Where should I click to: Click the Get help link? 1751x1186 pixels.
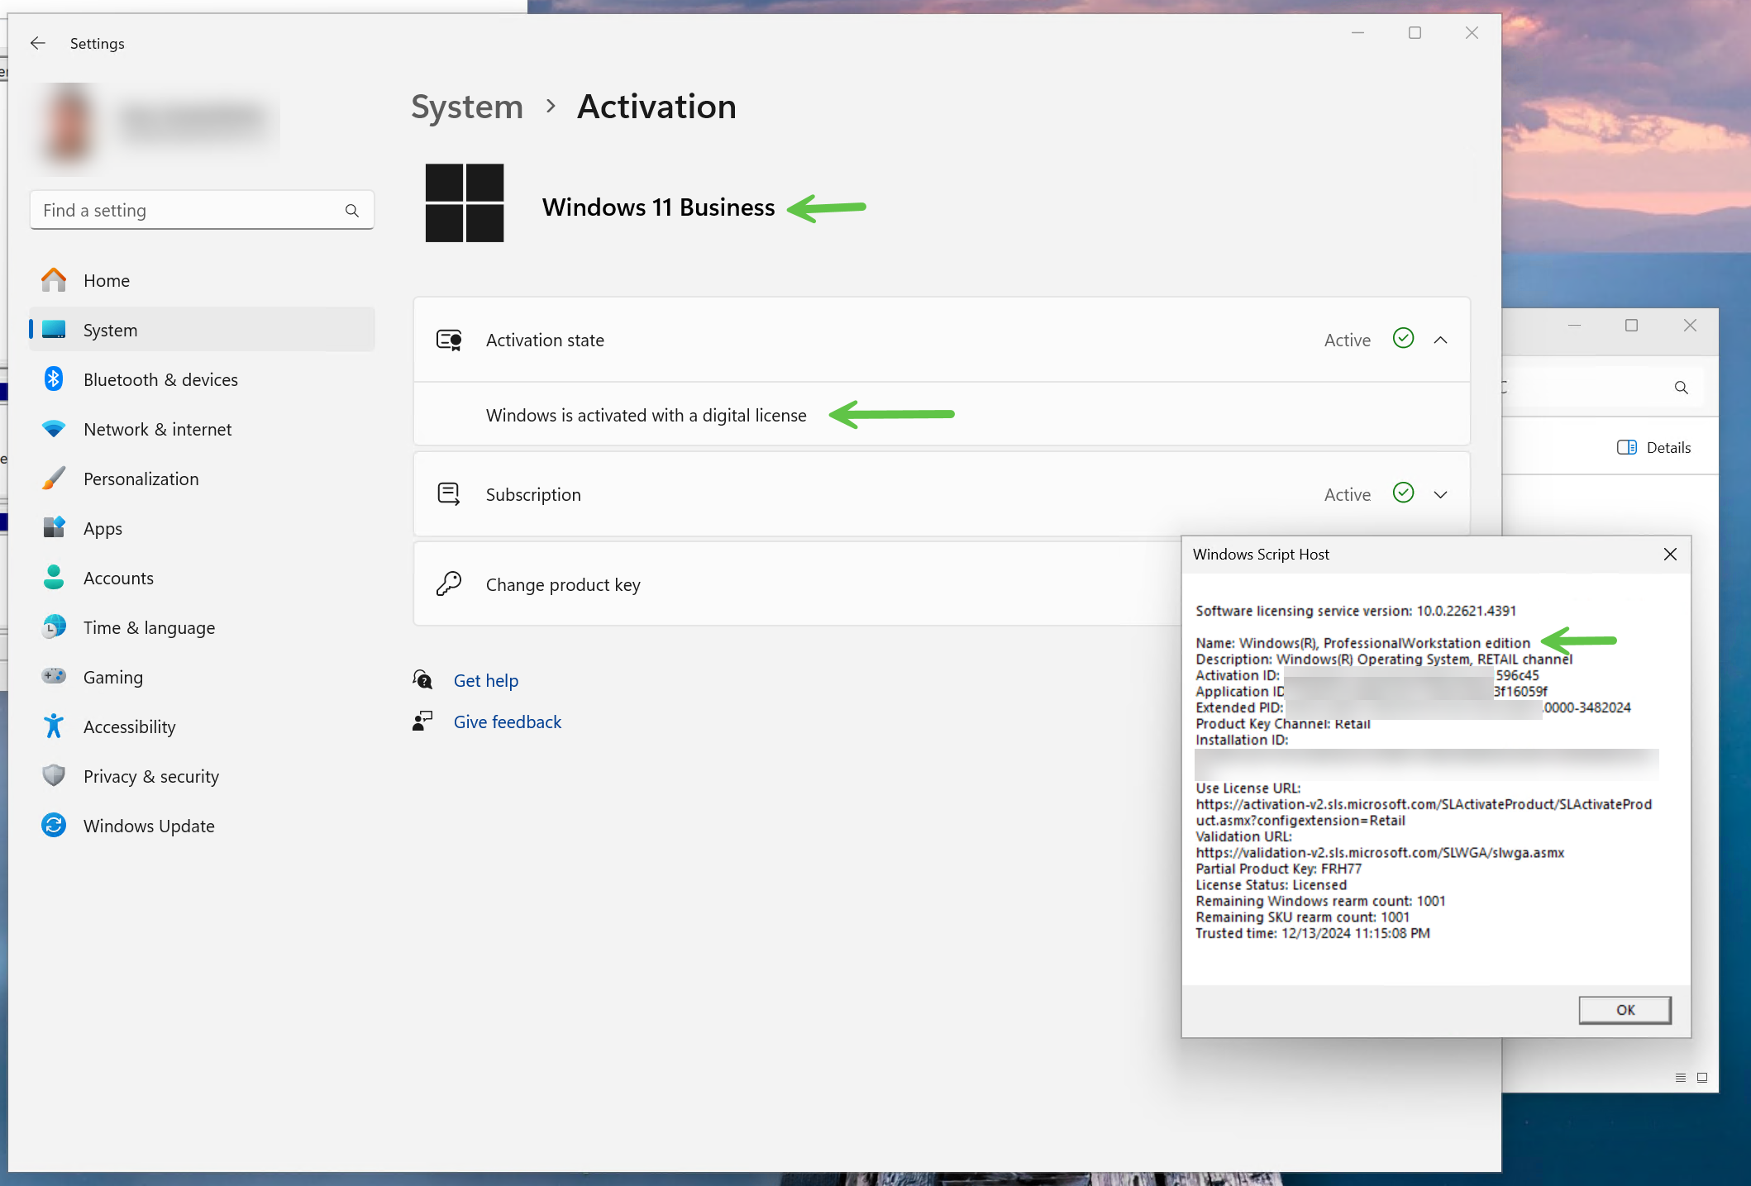(485, 680)
